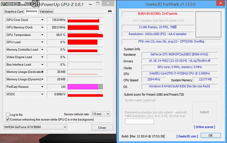Open the GPU Core Clock sensor dropdown
Screen dimensions: 227x143
click(42, 20)
